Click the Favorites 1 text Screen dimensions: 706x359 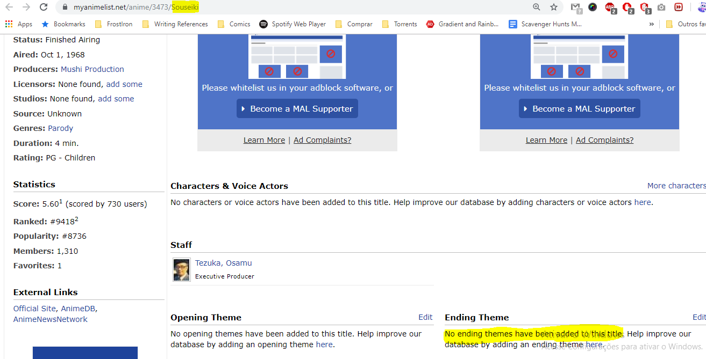point(38,266)
